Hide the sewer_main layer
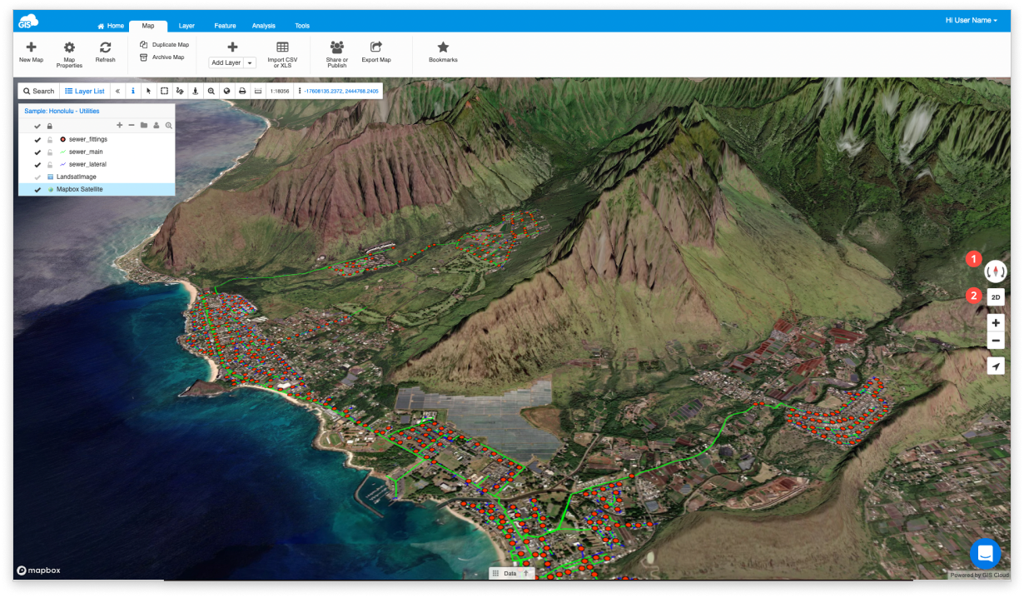The height and width of the screenshot is (598, 1024). 37,152
